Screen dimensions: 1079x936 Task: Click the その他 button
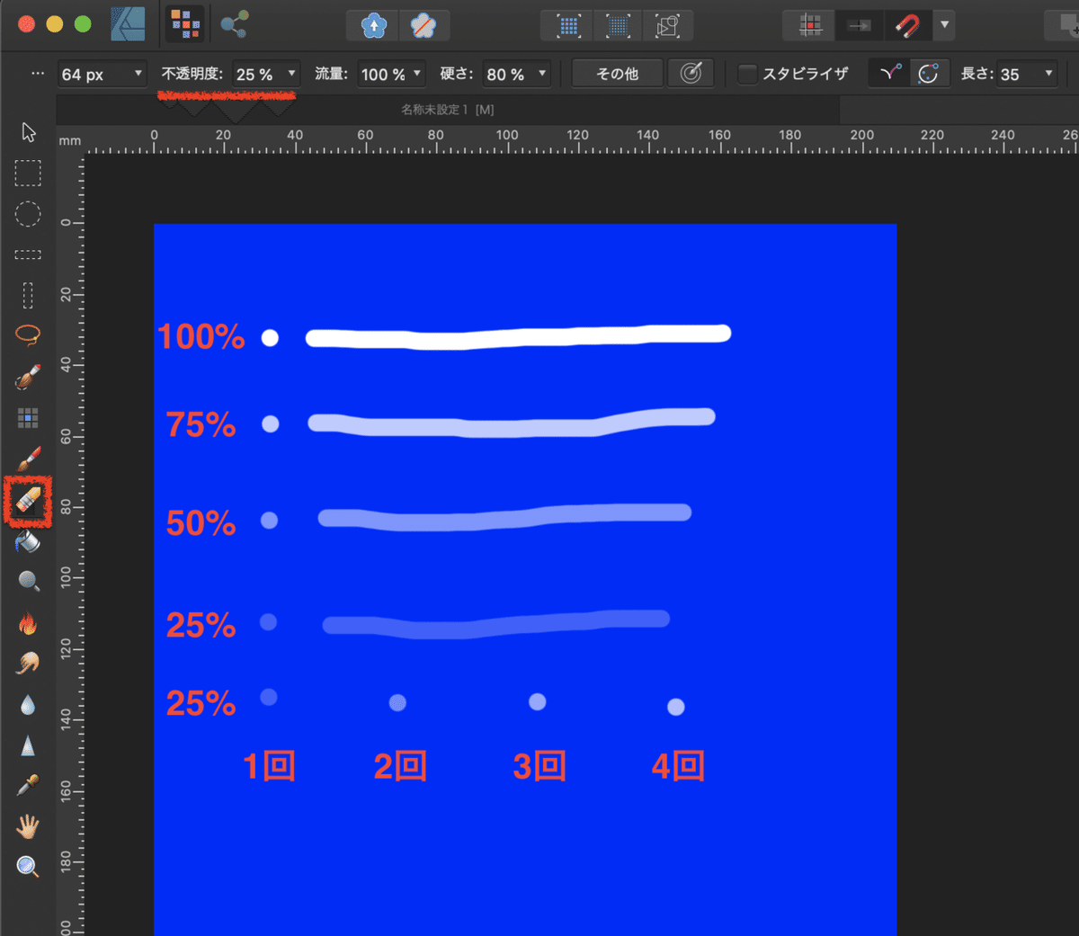(618, 74)
